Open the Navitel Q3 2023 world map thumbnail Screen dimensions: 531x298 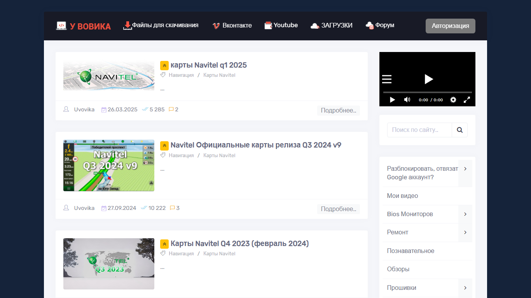pyautogui.click(x=109, y=264)
